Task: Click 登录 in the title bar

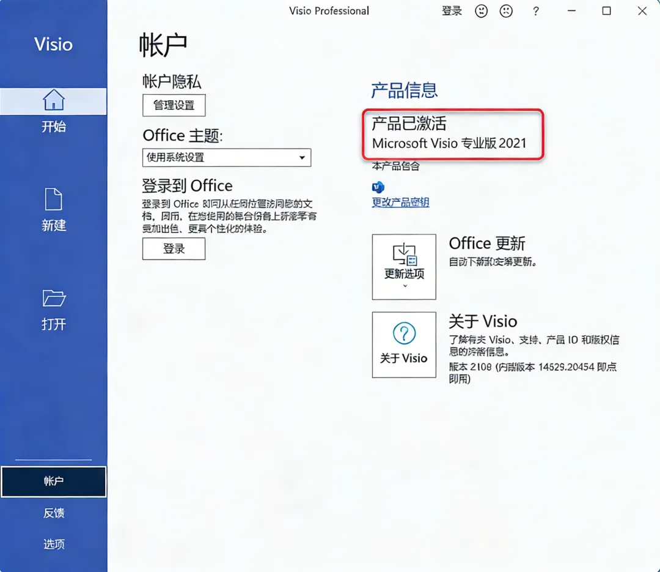Action: pos(452,11)
